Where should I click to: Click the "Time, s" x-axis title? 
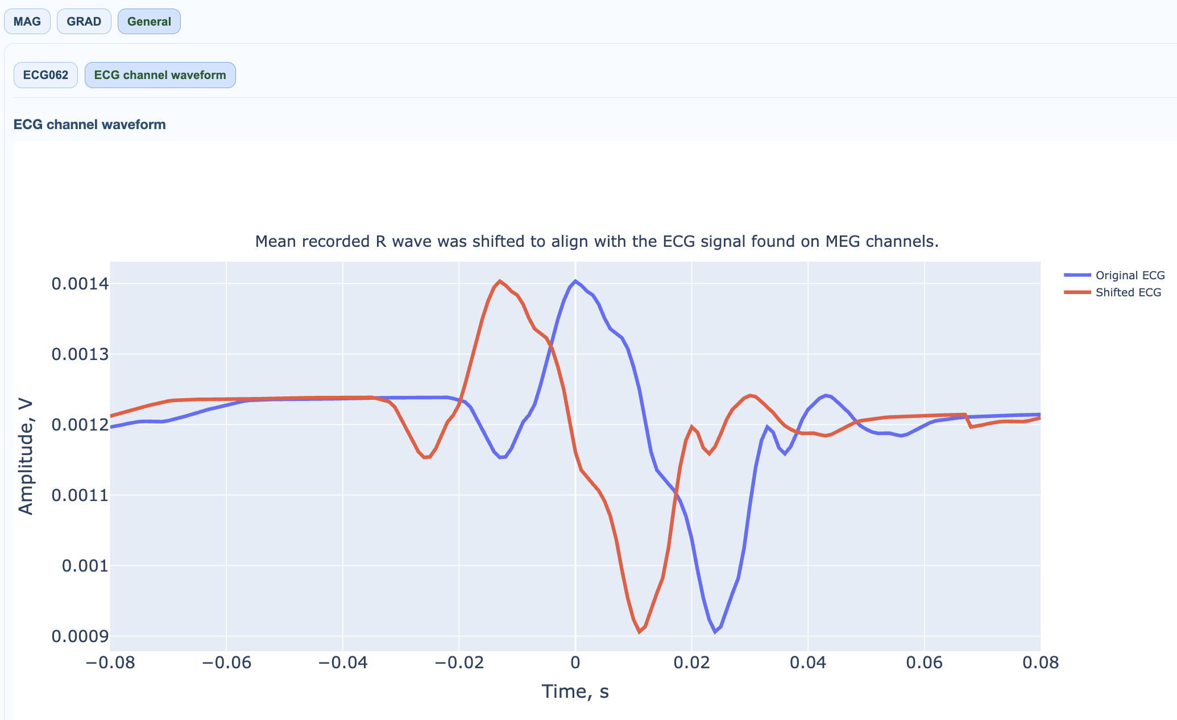point(575,692)
